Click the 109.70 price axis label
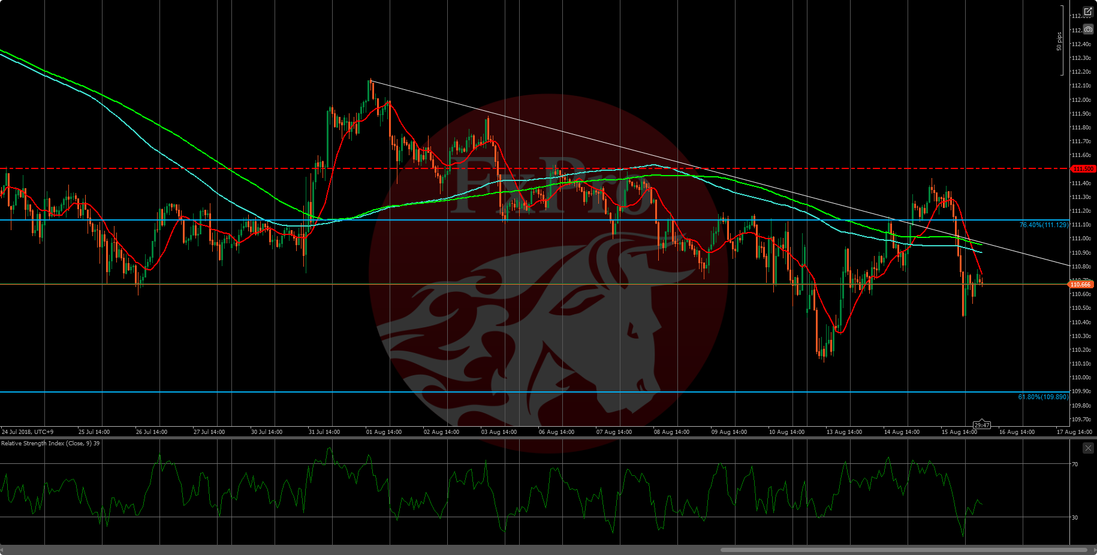Screen dimensions: 1097x555 [1081, 420]
